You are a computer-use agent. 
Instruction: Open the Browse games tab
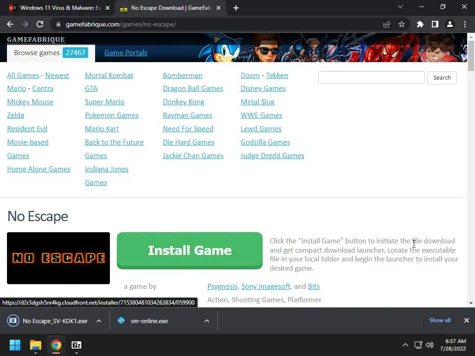51,53
